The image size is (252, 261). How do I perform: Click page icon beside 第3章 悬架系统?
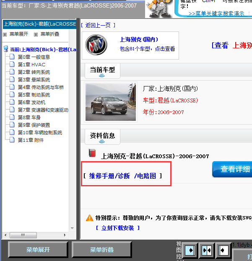click(x=12, y=79)
